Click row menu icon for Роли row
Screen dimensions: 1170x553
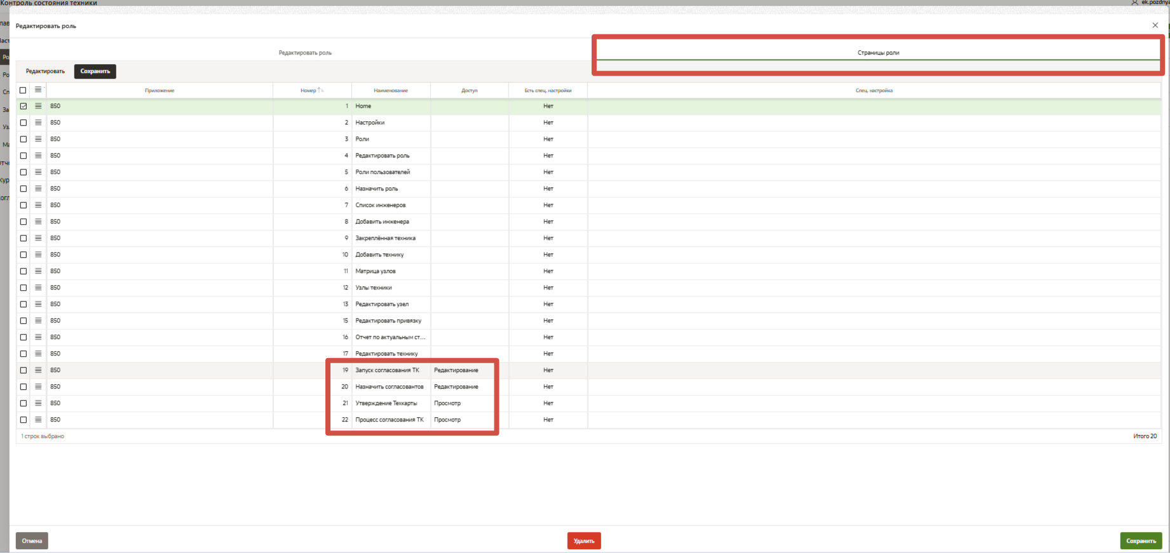[x=38, y=139]
